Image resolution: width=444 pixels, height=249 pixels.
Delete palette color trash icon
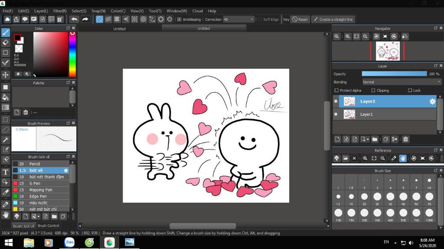click(26, 112)
